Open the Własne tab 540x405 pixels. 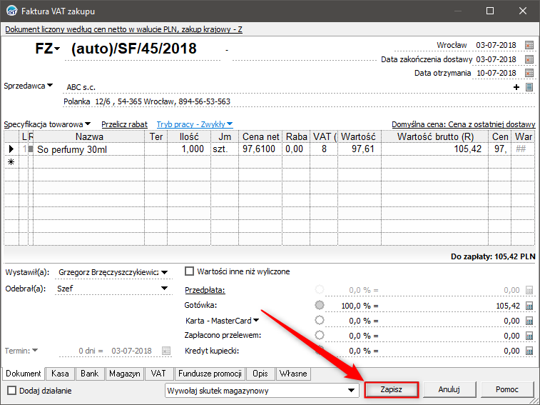point(293,374)
